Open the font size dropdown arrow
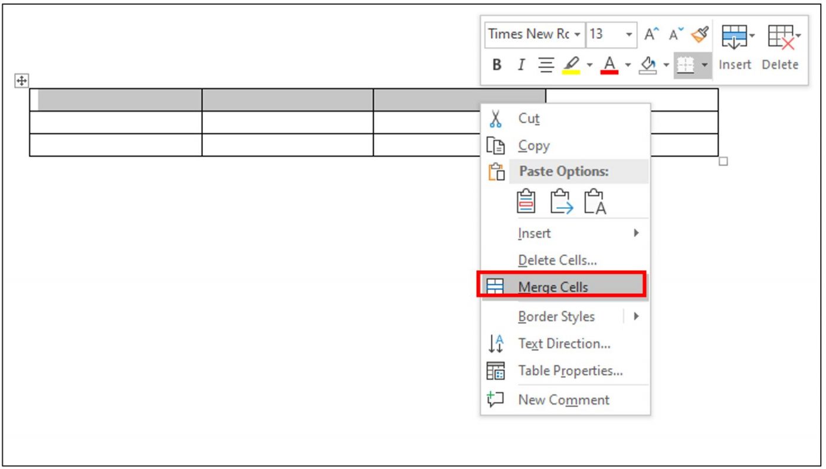The image size is (826, 469). (x=630, y=34)
